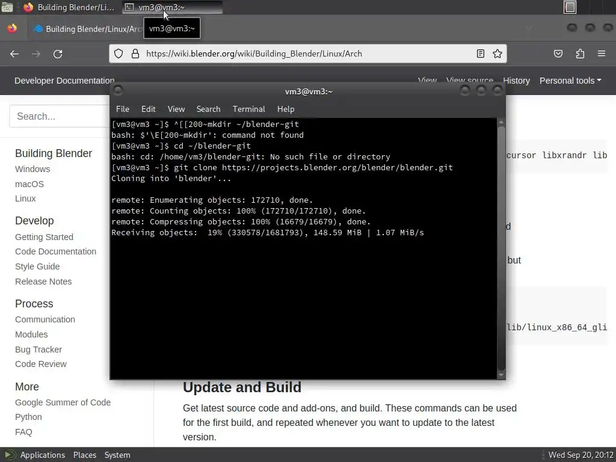Open the terminal Search menu
Screen dimensions: 616x462
tap(208, 109)
